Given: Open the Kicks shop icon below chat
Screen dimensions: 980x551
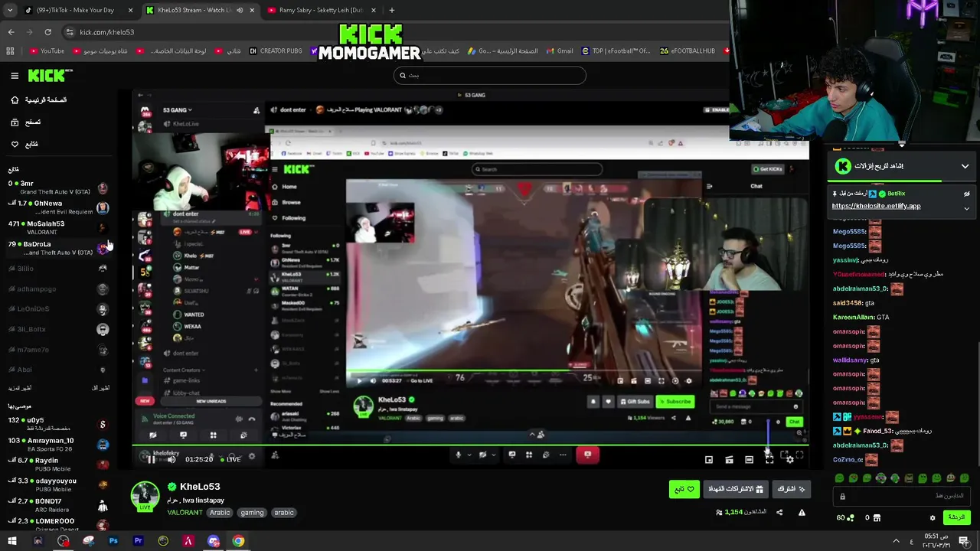Looking at the screenshot, I should [x=877, y=518].
